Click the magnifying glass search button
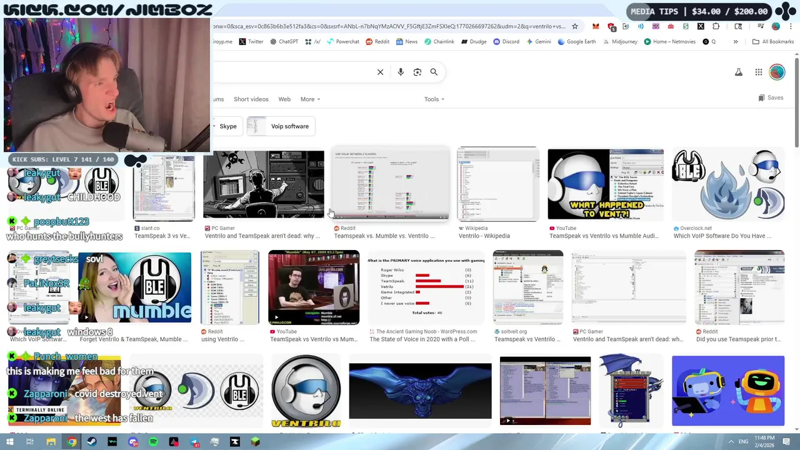This screenshot has height=450, width=800. (434, 72)
